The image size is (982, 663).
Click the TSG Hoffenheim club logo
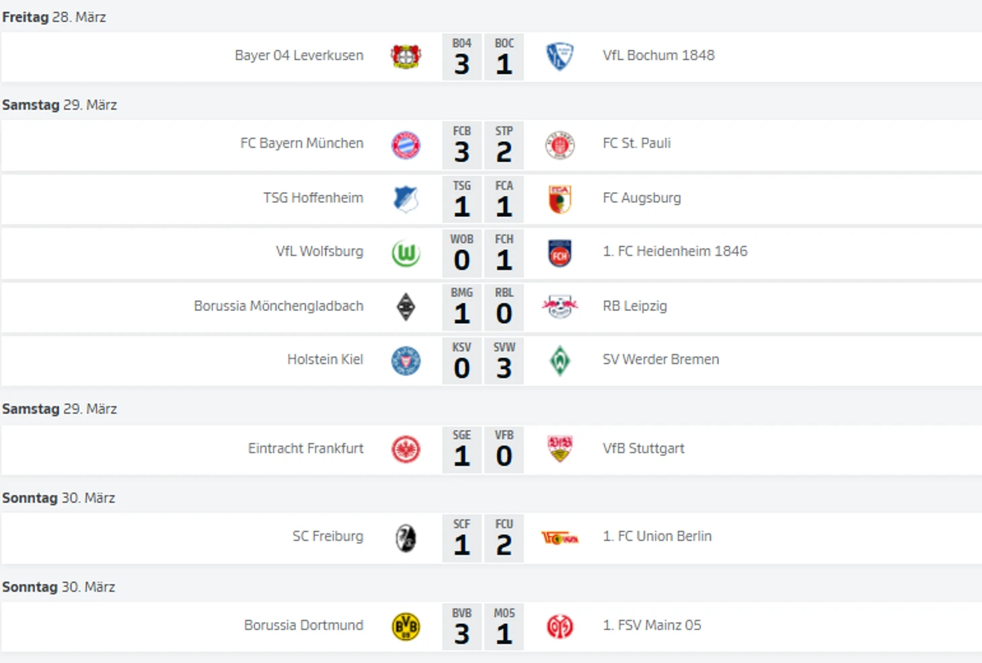pos(406,200)
